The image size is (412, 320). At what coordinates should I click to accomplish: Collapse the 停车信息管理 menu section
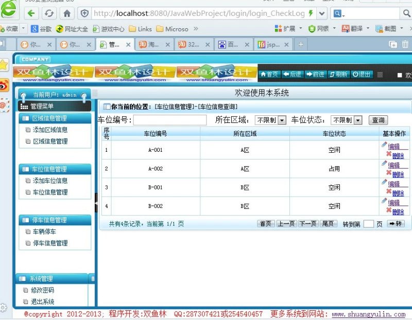[x=55, y=220]
